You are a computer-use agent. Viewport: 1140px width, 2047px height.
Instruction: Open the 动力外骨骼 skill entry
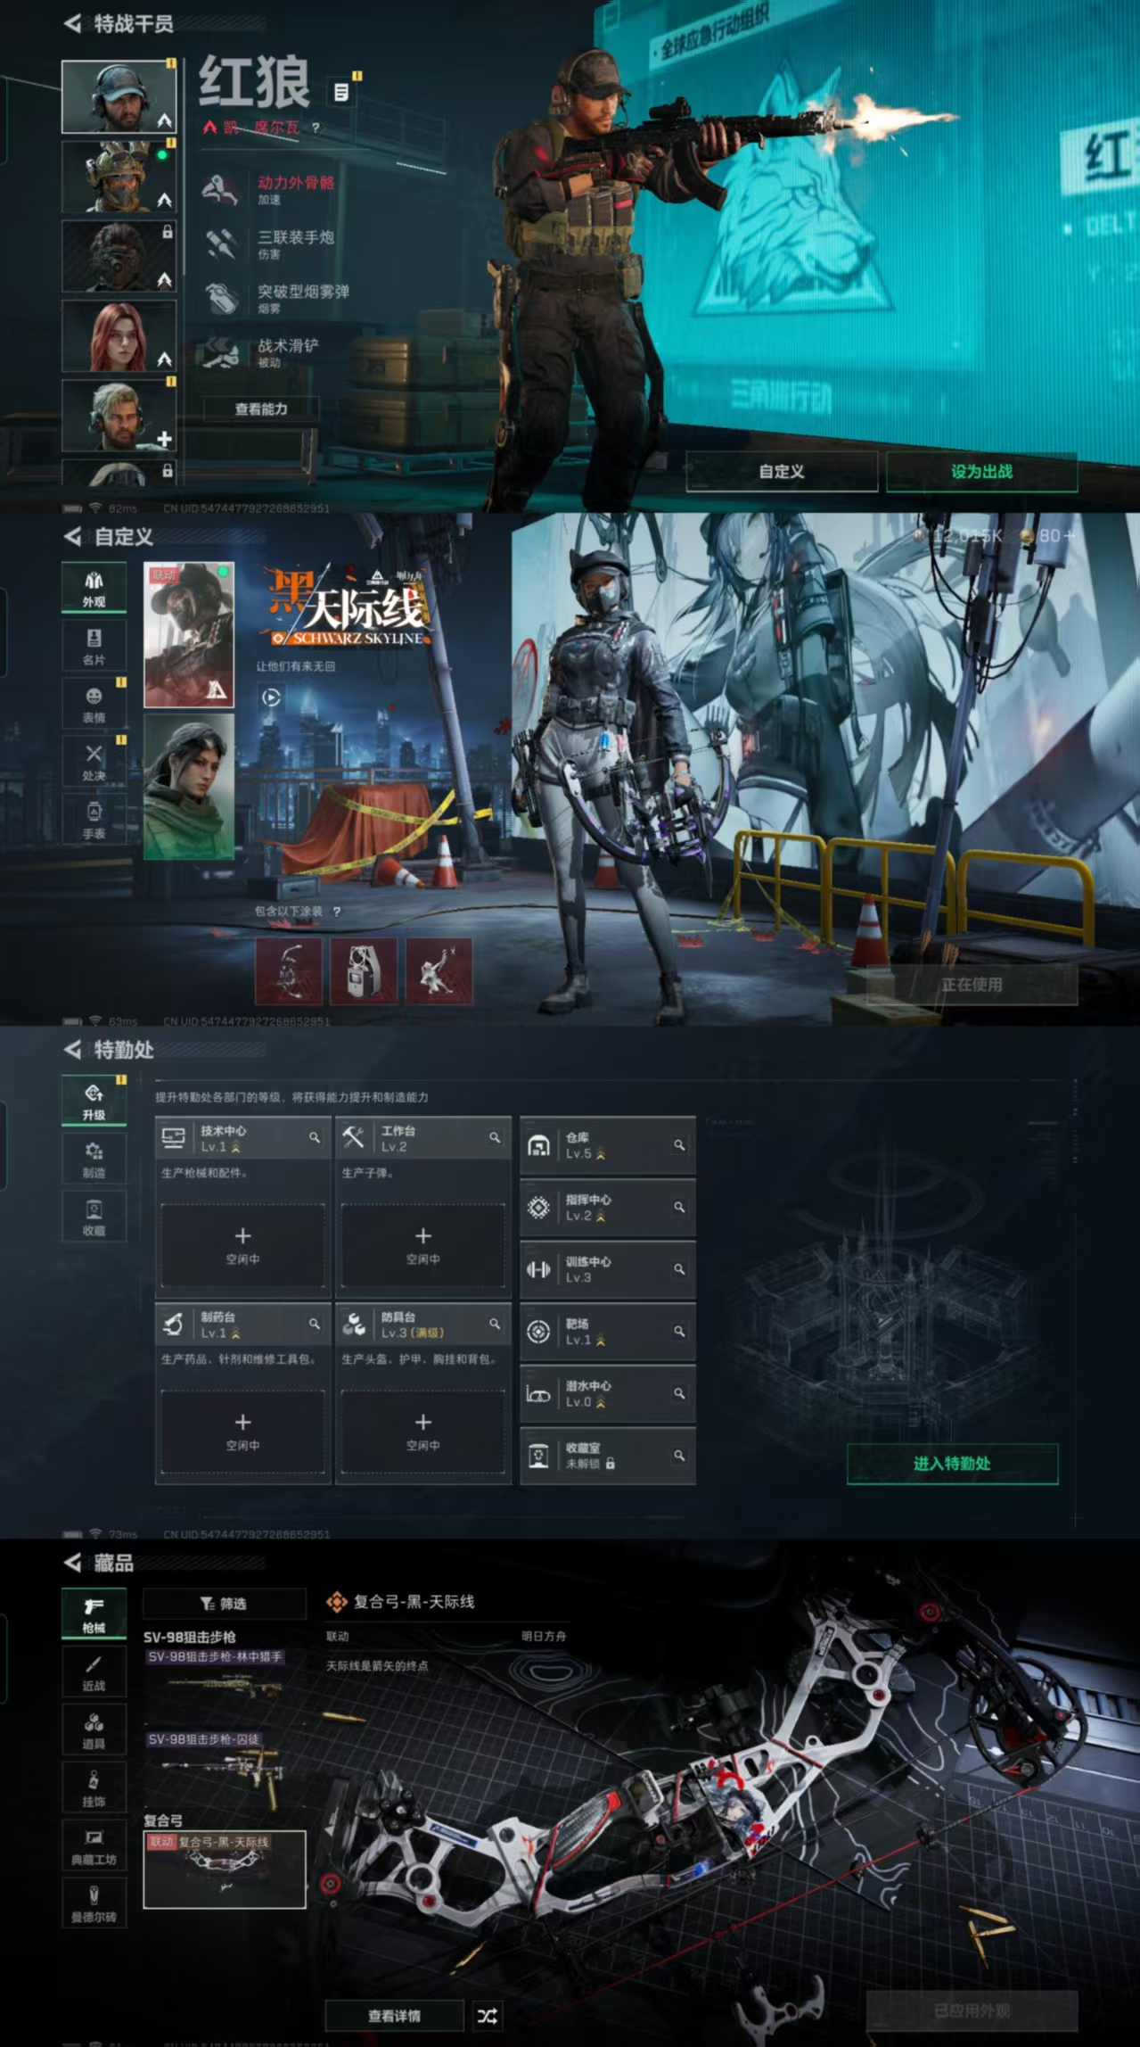pos(268,190)
